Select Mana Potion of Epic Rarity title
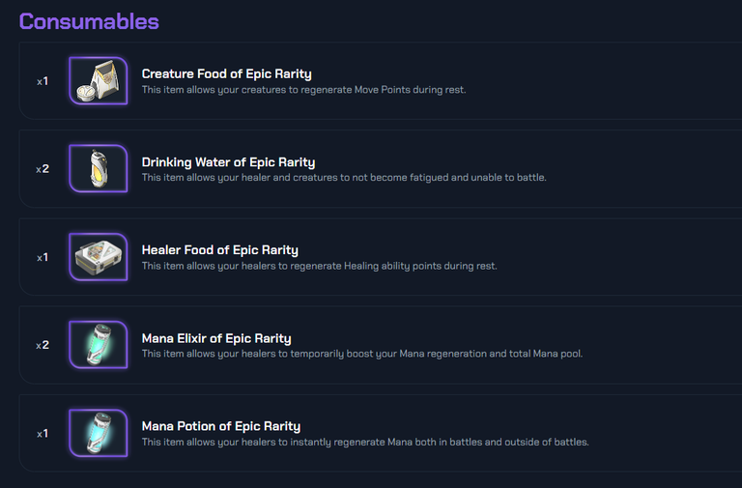Viewport: 742px width, 488px height. click(x=220, y=426)
